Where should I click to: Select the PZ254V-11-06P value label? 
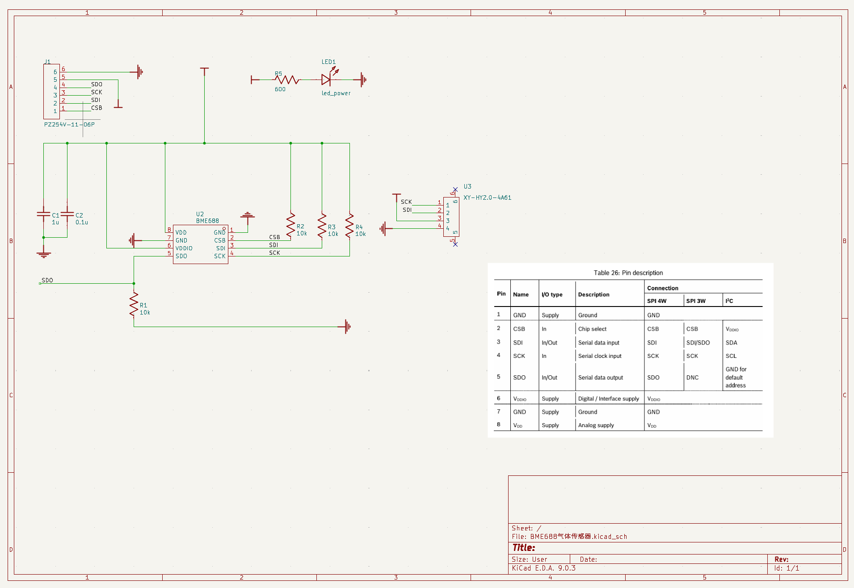[x=69, y=125]
